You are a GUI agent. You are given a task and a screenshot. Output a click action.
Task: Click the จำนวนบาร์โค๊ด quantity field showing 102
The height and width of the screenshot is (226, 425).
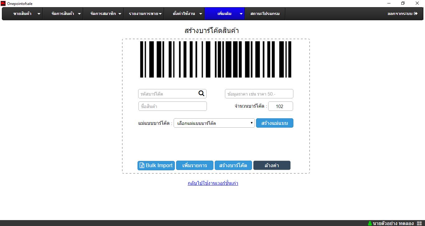281,106
